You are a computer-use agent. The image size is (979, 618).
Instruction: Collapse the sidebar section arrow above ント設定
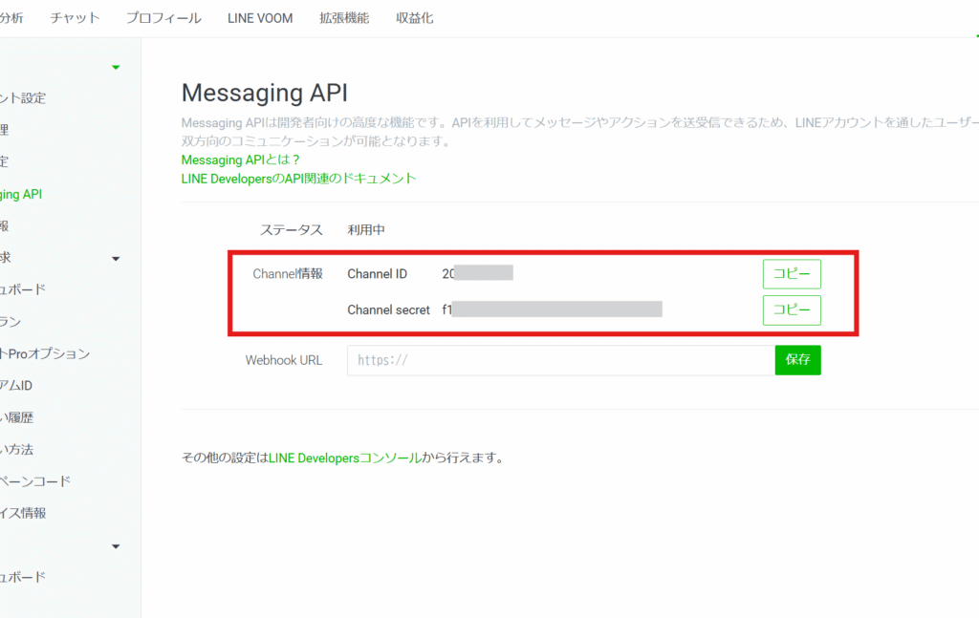pos(116,67)
